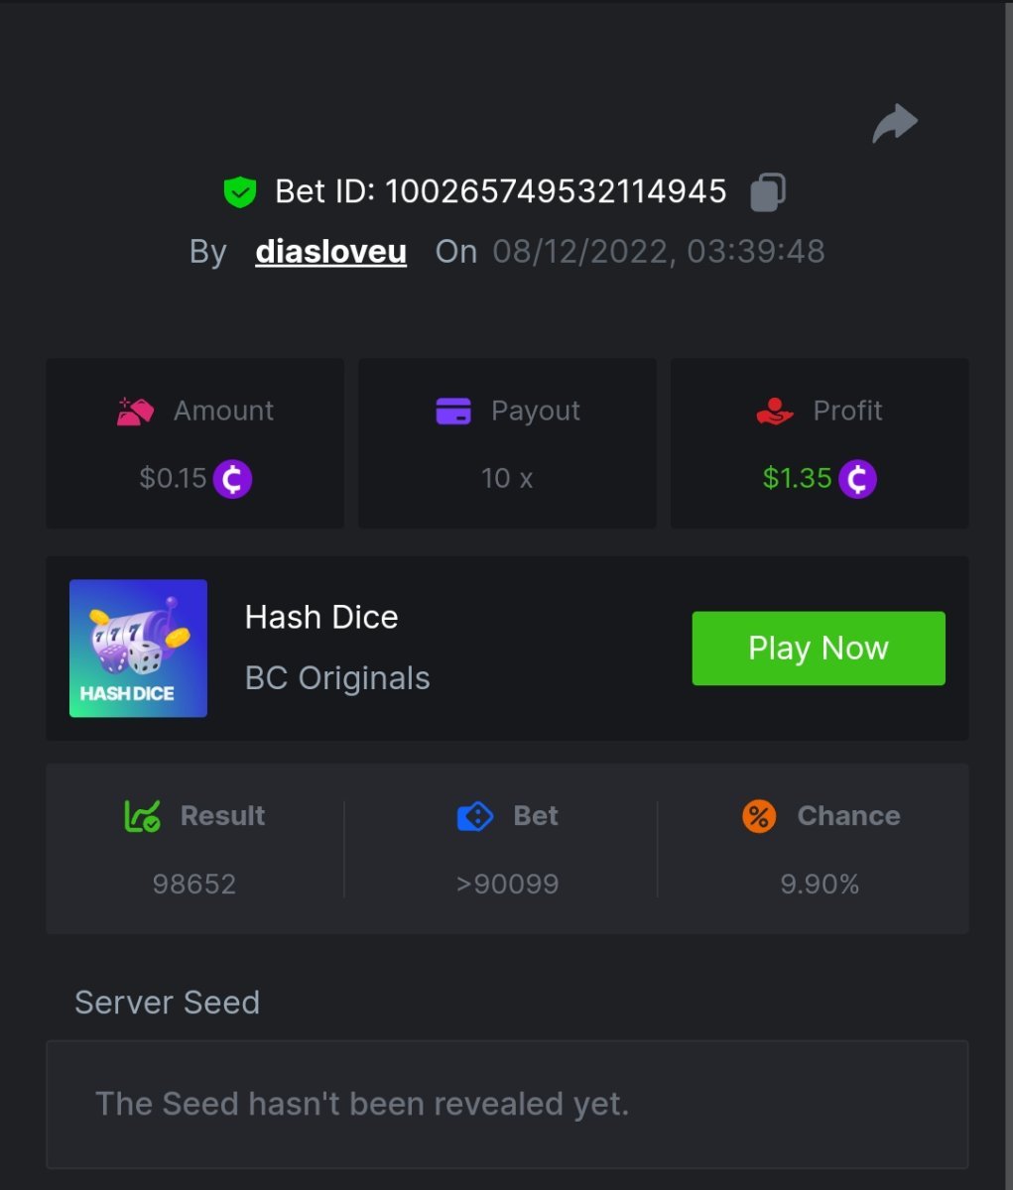Click the green verified shield icon

pos(240,191)
